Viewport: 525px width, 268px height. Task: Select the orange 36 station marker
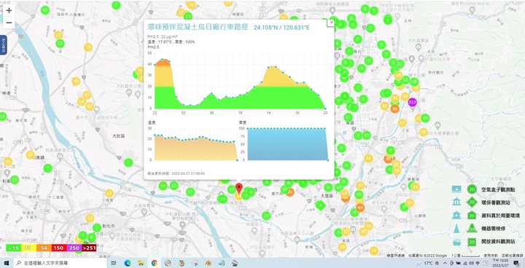click(x=394, y=109)
